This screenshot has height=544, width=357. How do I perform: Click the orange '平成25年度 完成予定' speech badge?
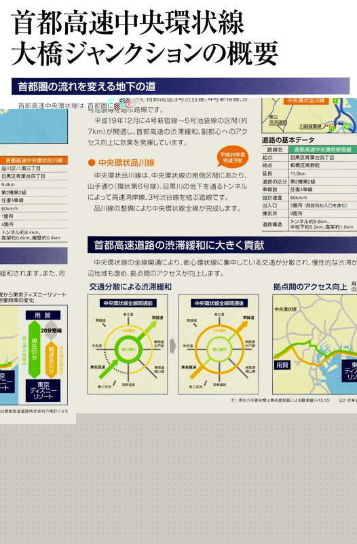pyautogui.click(x=233, y=157)
